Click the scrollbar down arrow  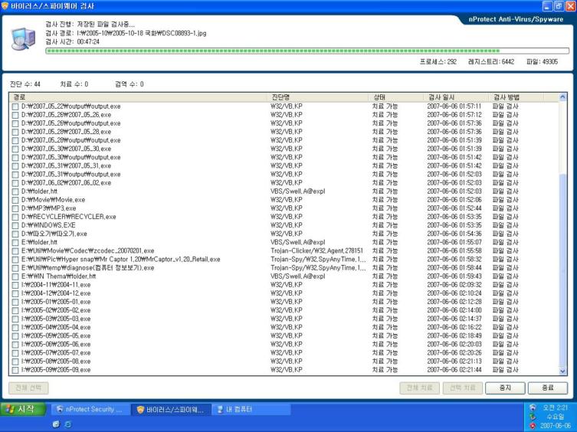click(x=562, y=371)
